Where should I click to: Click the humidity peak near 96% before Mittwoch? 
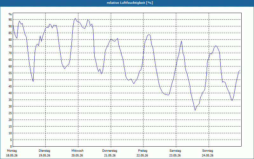(x=75, y=18)
